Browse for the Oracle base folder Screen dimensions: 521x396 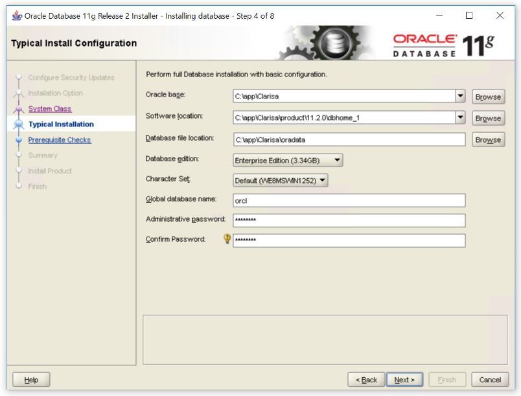488,97
